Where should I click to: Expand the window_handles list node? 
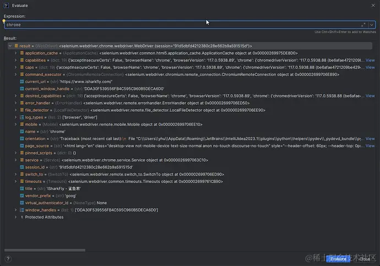click(15, 210)
